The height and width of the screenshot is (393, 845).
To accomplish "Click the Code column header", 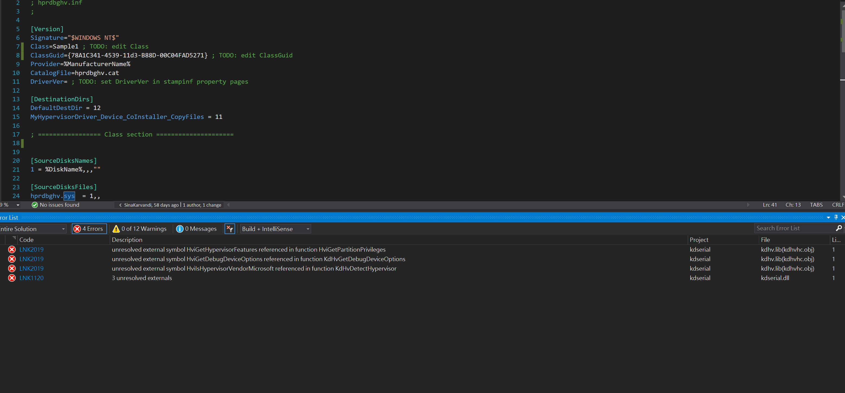I will (27, 240).
